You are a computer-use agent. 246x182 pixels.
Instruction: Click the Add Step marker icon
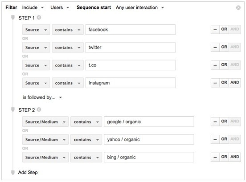(13, 173)
